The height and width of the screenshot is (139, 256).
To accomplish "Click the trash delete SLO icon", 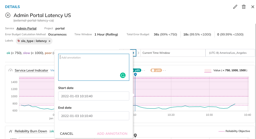I will 244,7.
